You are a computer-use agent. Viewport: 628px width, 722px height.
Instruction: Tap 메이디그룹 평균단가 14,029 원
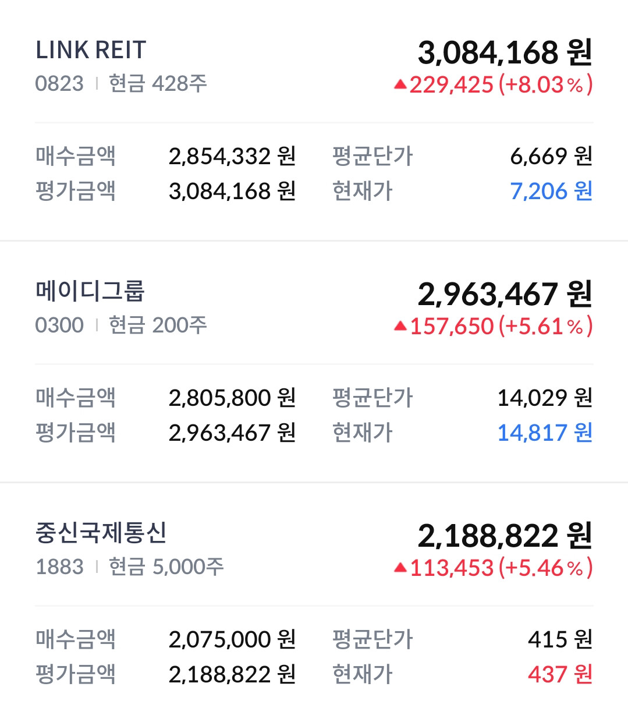[x=545, y=398]
